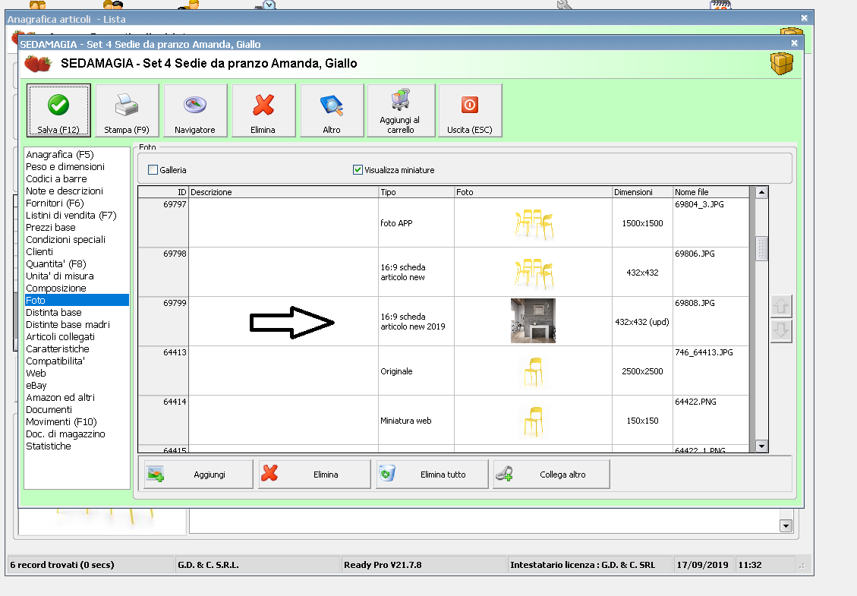Click the red X Elimina toolbar button
Screen dimensions: 857x596
263,110
